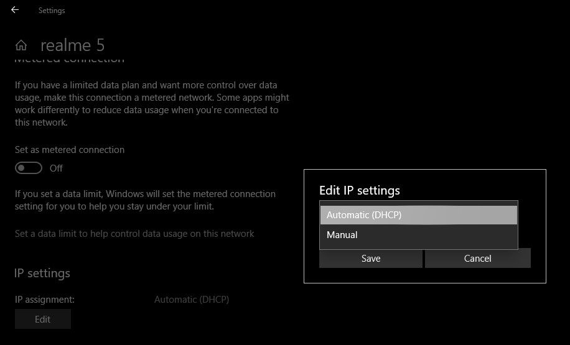570x345 pixels.
Task: Click the realme 5 page heading
Action: 72,45
